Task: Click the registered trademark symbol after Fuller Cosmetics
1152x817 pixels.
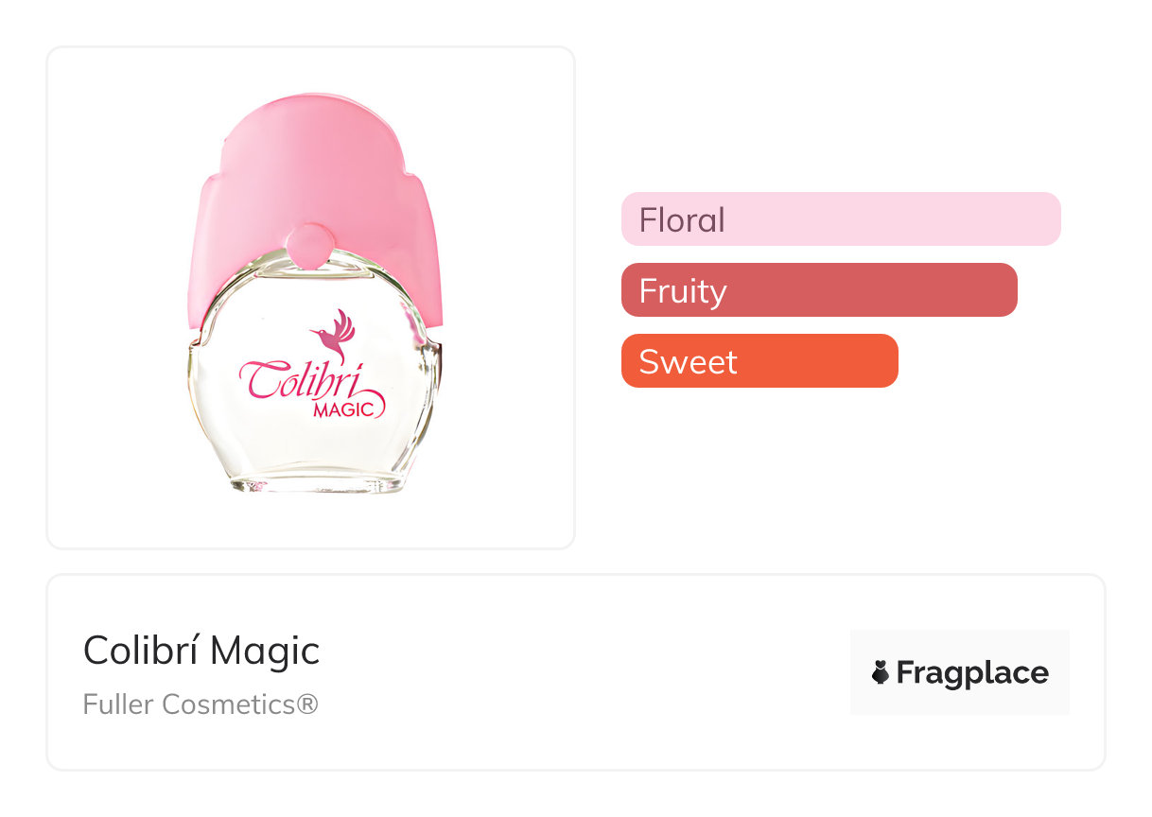Action: [306, 704]
